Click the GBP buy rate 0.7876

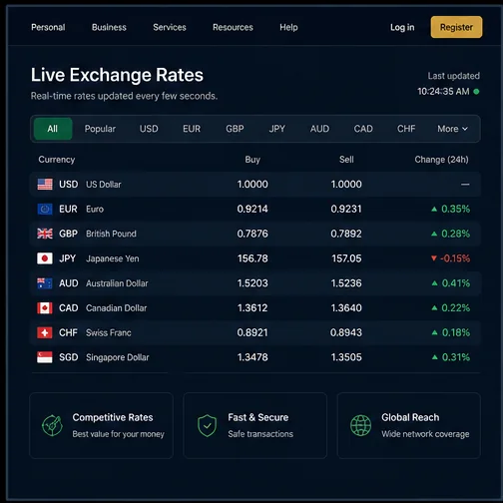point(252,234)
